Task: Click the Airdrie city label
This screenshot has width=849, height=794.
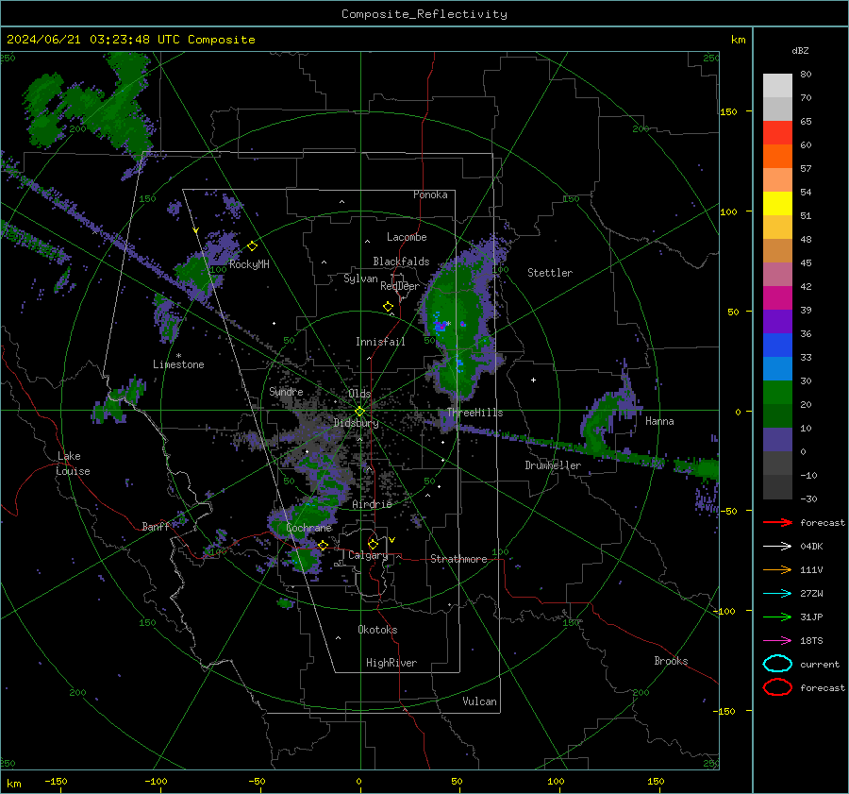Action: point(372,504)
